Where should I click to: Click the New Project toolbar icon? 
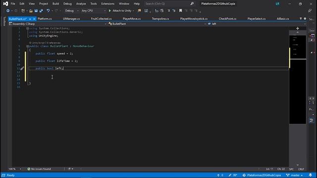pyautogui.click(x=23, y=11)
